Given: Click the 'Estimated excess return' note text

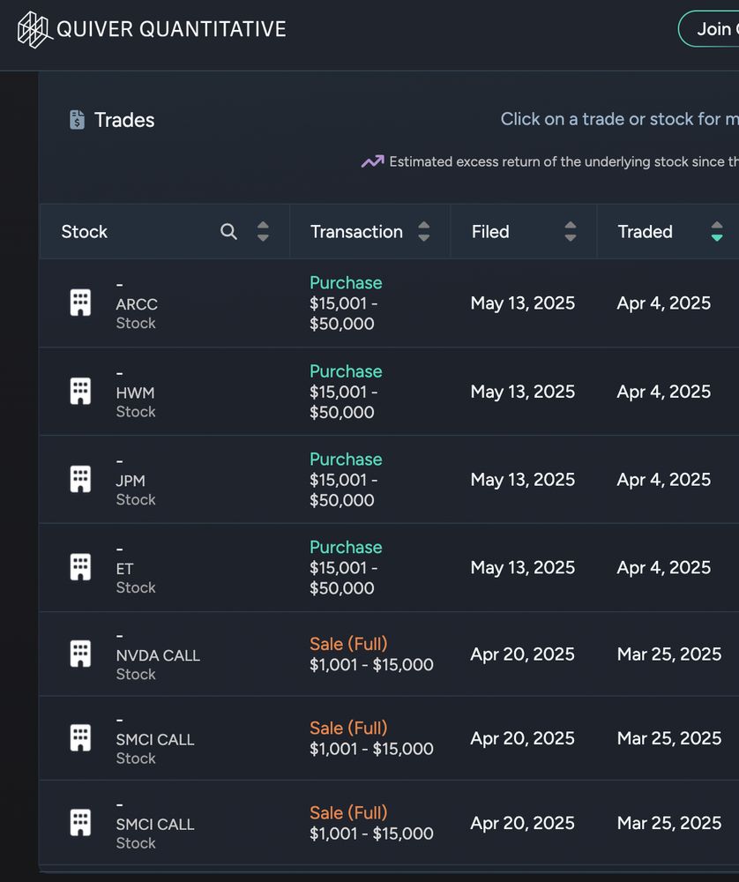Looking at the screenshot, I should pyautogui.click(x=564, y=161).
